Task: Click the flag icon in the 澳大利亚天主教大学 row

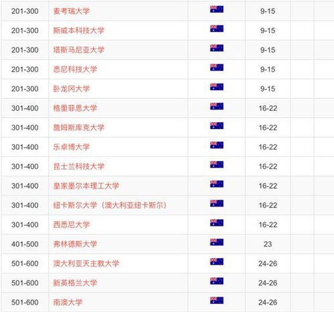Action: point(217,262)
